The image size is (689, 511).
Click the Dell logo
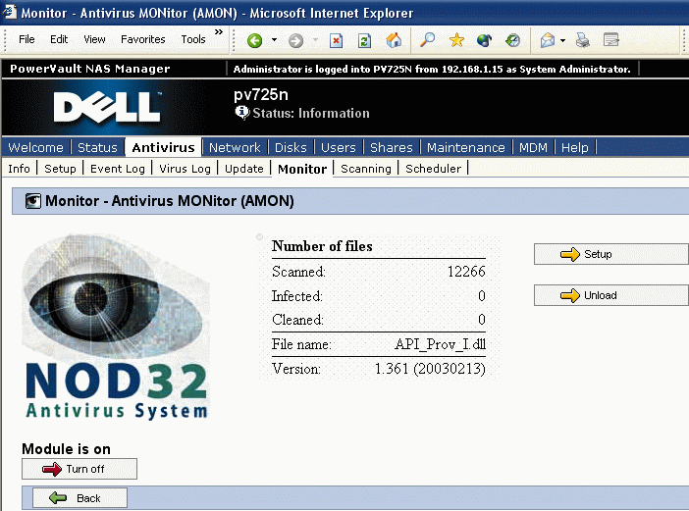[107, 107]
